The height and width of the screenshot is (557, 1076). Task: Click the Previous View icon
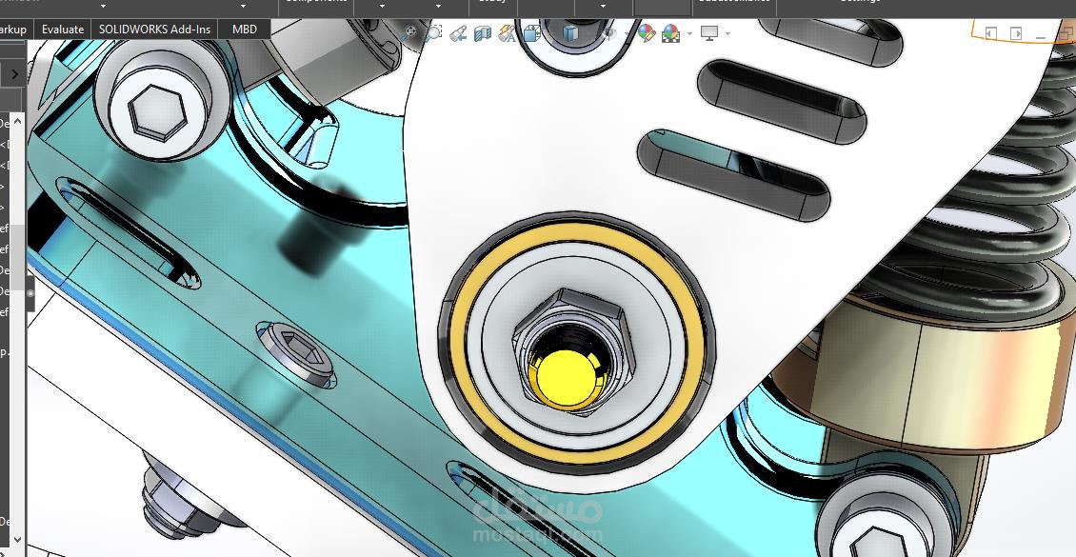pyautogui.click(x=458, y=32)
